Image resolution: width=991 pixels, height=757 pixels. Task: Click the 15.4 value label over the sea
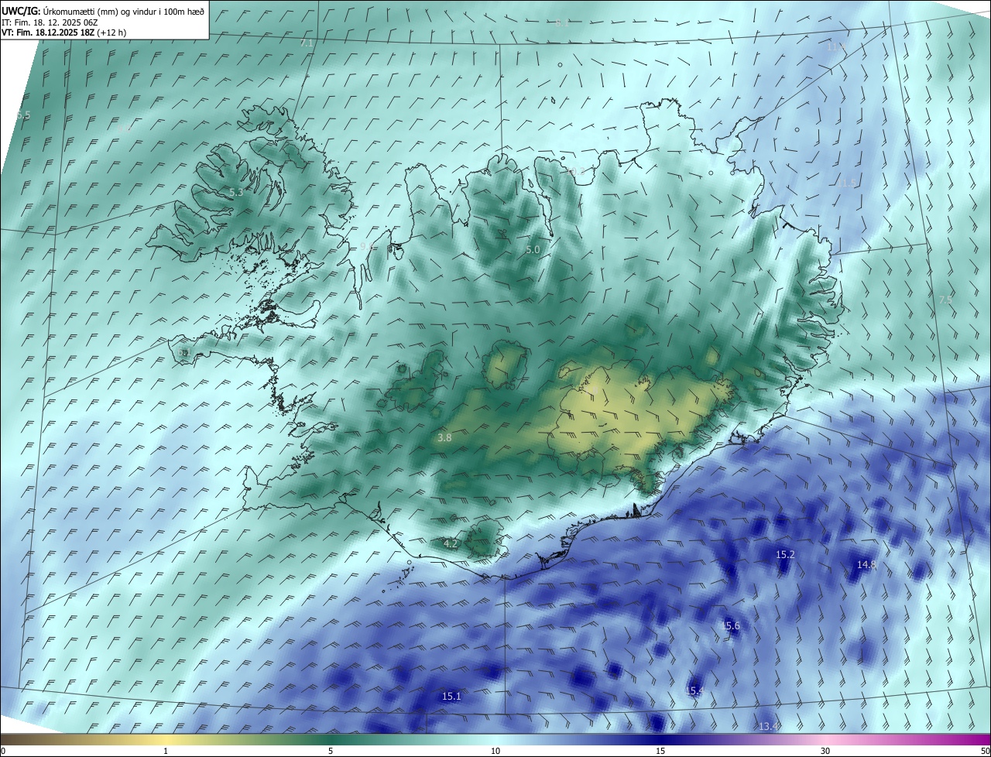pos(694,690)
